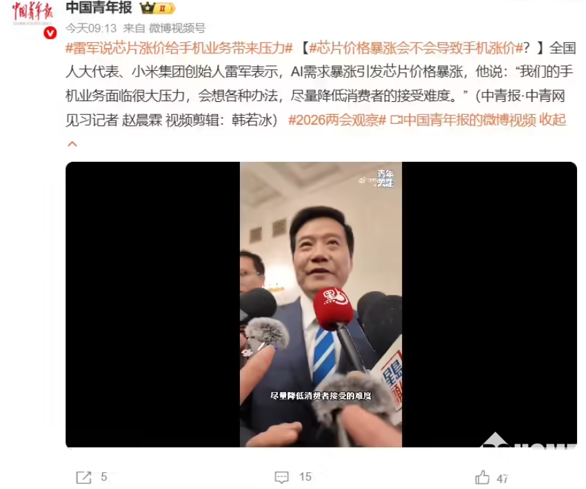586x489 pixels.
Task: Click the red verified V badge
Action: pos(50,34)
